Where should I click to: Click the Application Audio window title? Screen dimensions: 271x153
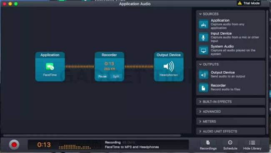[135, 4]
